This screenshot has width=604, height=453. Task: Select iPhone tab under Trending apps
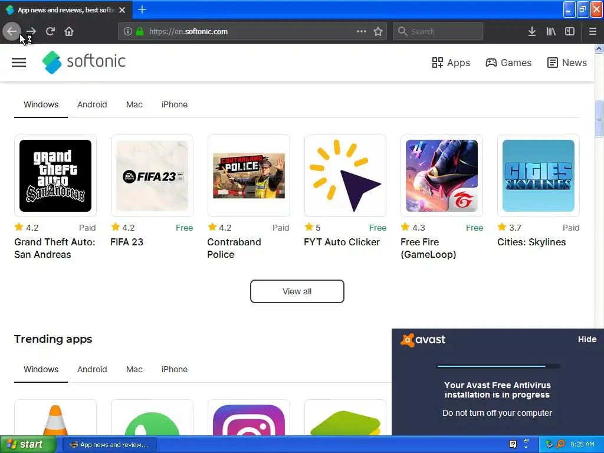coord(175,369)
